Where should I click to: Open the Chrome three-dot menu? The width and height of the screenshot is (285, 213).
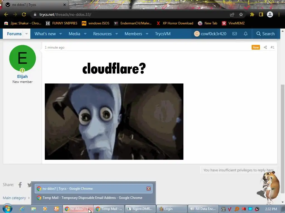[x=279, y=14]
